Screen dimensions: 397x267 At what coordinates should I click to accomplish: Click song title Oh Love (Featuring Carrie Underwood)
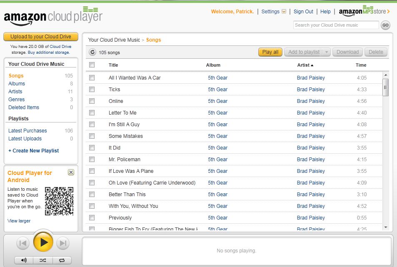[152, 183]
